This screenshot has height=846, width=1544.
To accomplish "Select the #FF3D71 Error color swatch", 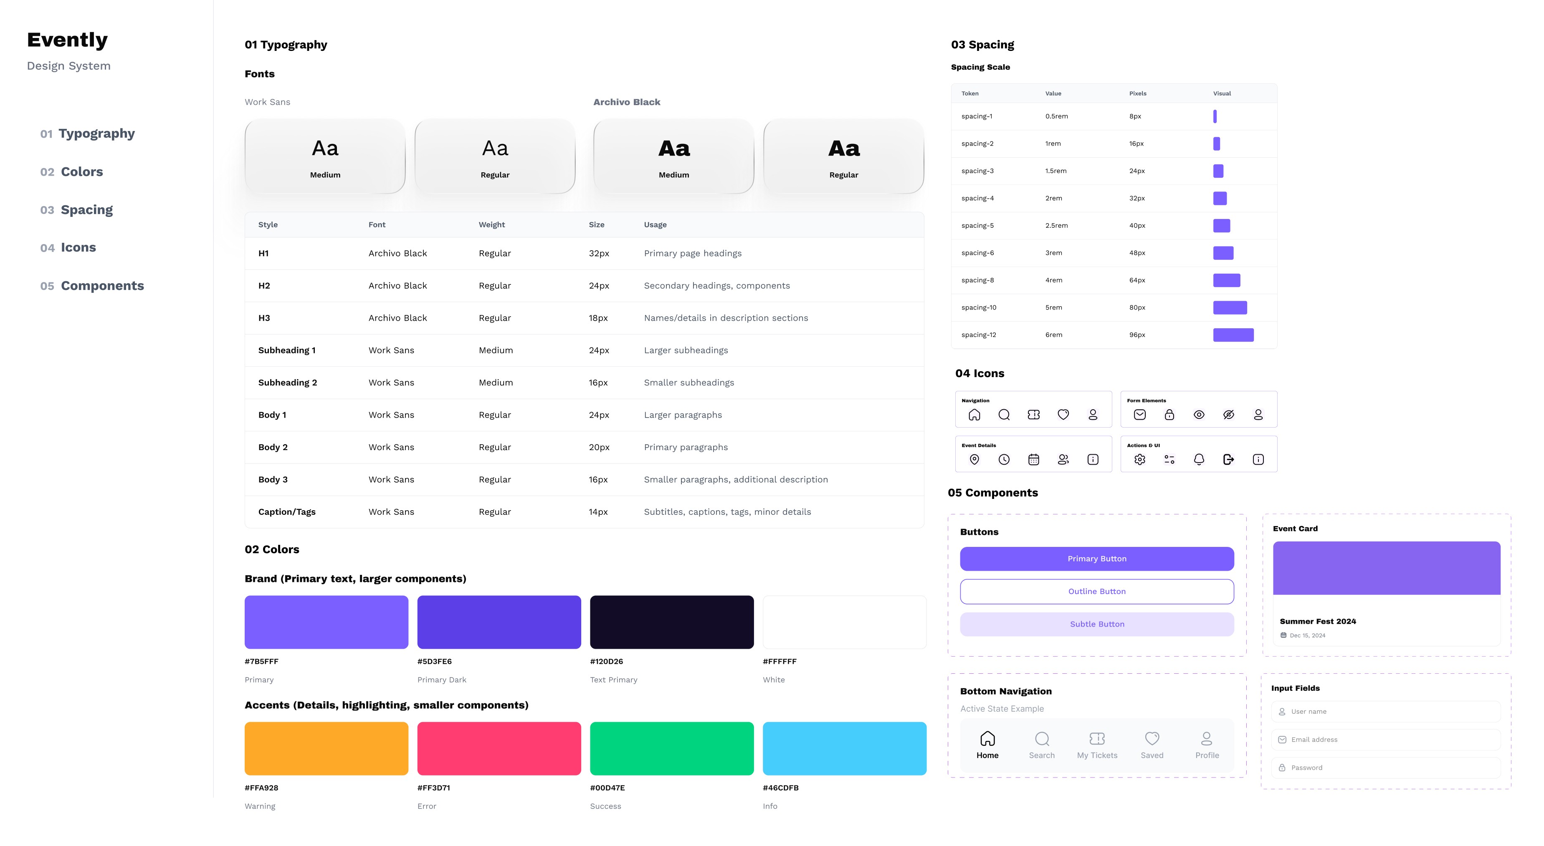I will (499, 748).
